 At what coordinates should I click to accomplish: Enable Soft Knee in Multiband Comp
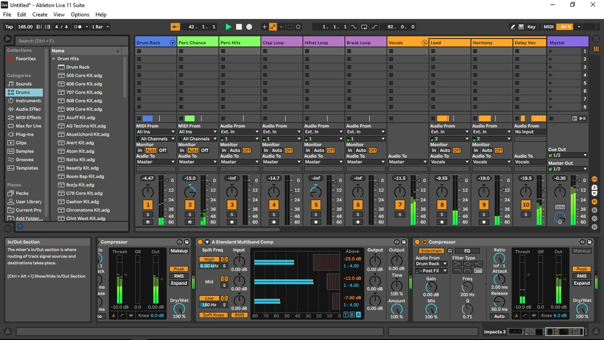click(x=213, y=315)
